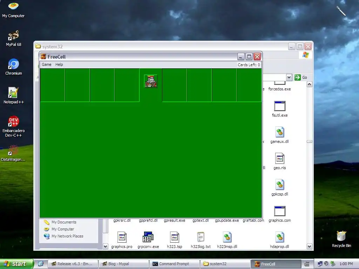Select h323log.txt file icon
The width and height of the screenshot is (359, 269).
(x=201, y=237)
